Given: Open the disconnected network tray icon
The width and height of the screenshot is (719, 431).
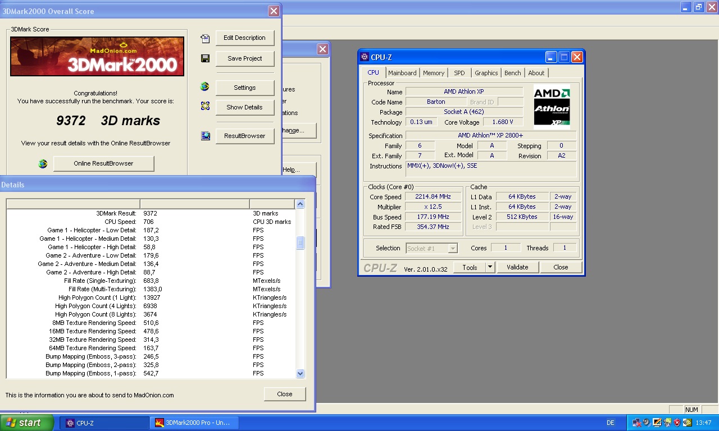Looking at the screenshot, I should 636,423.
